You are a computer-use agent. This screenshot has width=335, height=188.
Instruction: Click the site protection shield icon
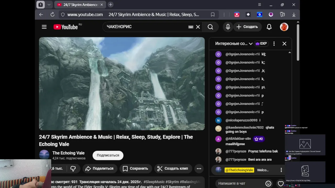[63, 15]
